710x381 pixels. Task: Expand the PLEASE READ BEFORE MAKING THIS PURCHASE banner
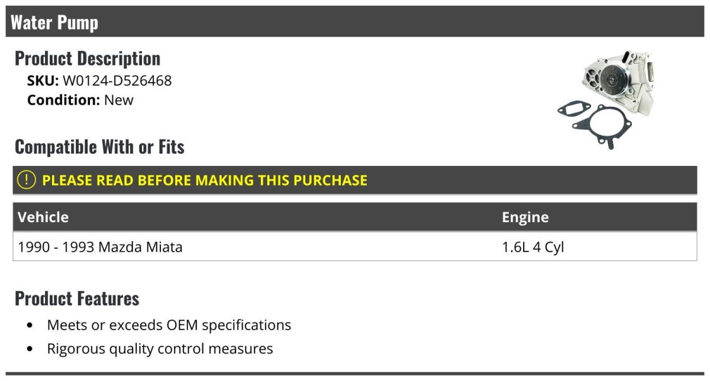[x=205, y=180]
